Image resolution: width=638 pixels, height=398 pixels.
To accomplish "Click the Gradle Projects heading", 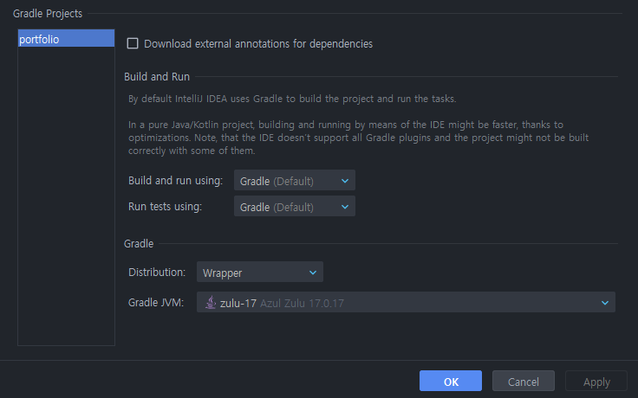I will click(x=48, y=13).
